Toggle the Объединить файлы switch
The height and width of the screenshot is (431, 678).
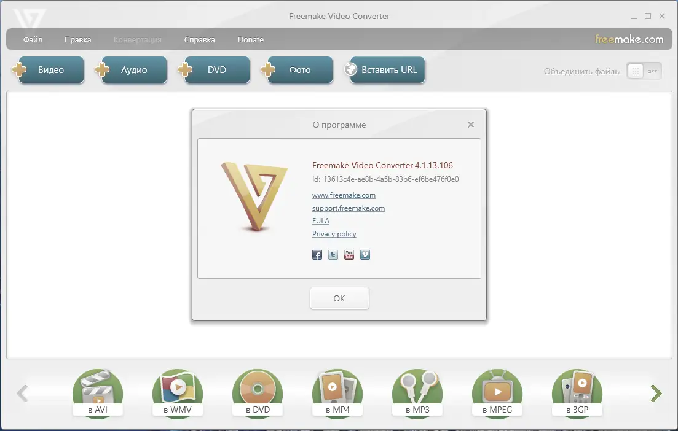pyautogui.click(x=644, y=70)
